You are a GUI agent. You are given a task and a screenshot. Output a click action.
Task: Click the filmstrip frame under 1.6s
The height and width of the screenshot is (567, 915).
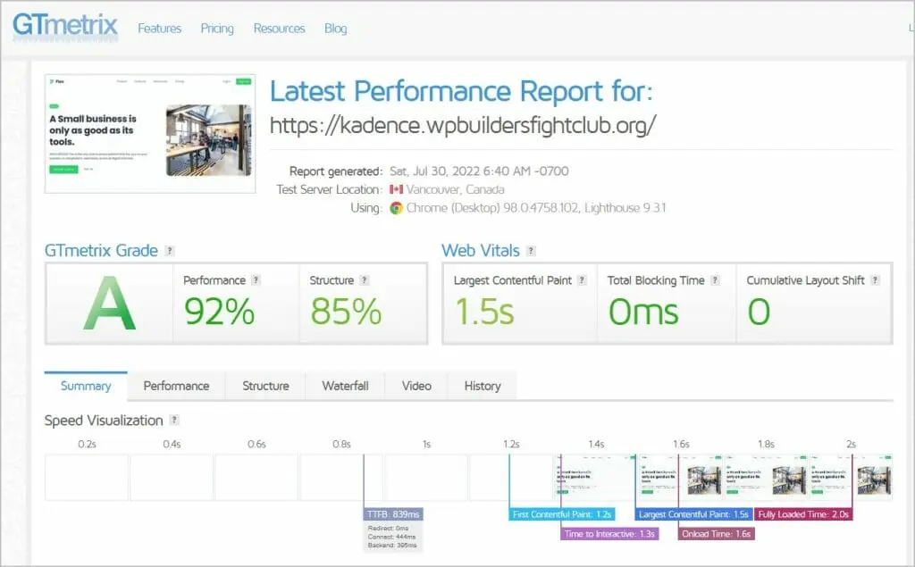(680, 477)
